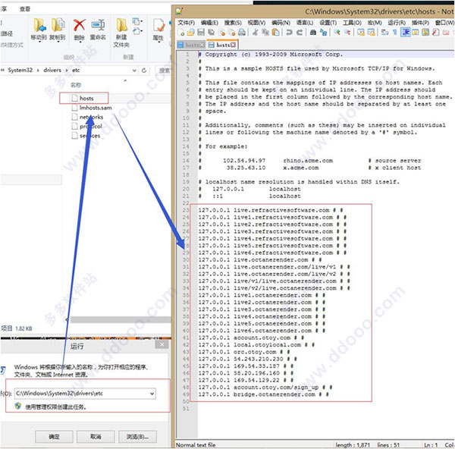Click the Cut scissors icon
This screenshot has height=449, width=455.
[255, 33]
